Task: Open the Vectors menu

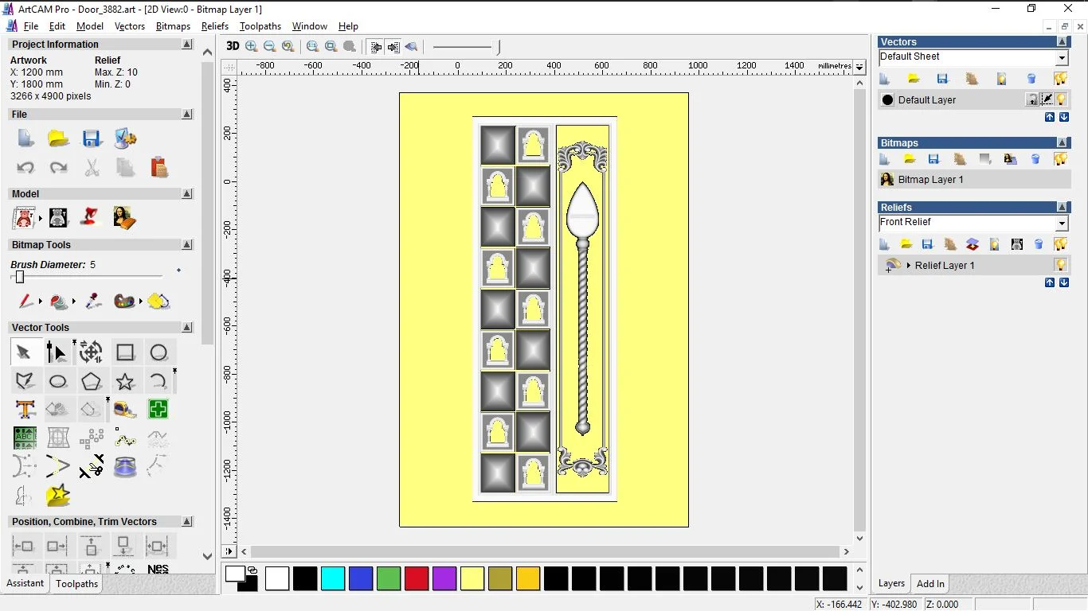Action: (130, 26)
